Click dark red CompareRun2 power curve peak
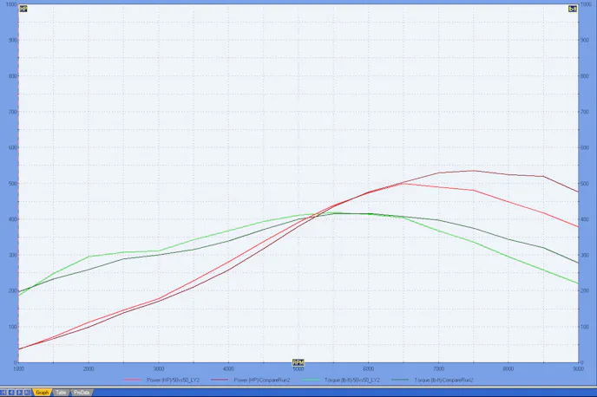Image resolution: width=597 pixels, height=397 pixels. (473, 171)
